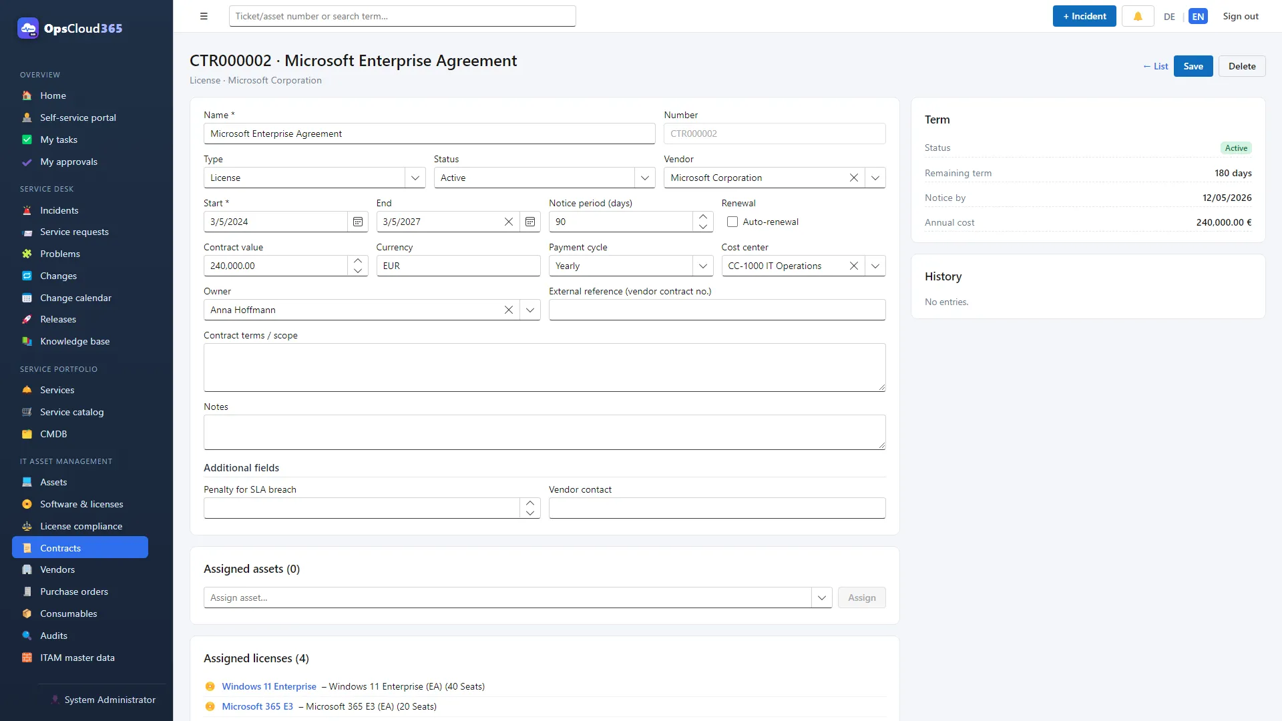Viewport: 1282px width, 721px height.
Task: Click the OpsCloud365 logo icon
Action: pos(28,28)
